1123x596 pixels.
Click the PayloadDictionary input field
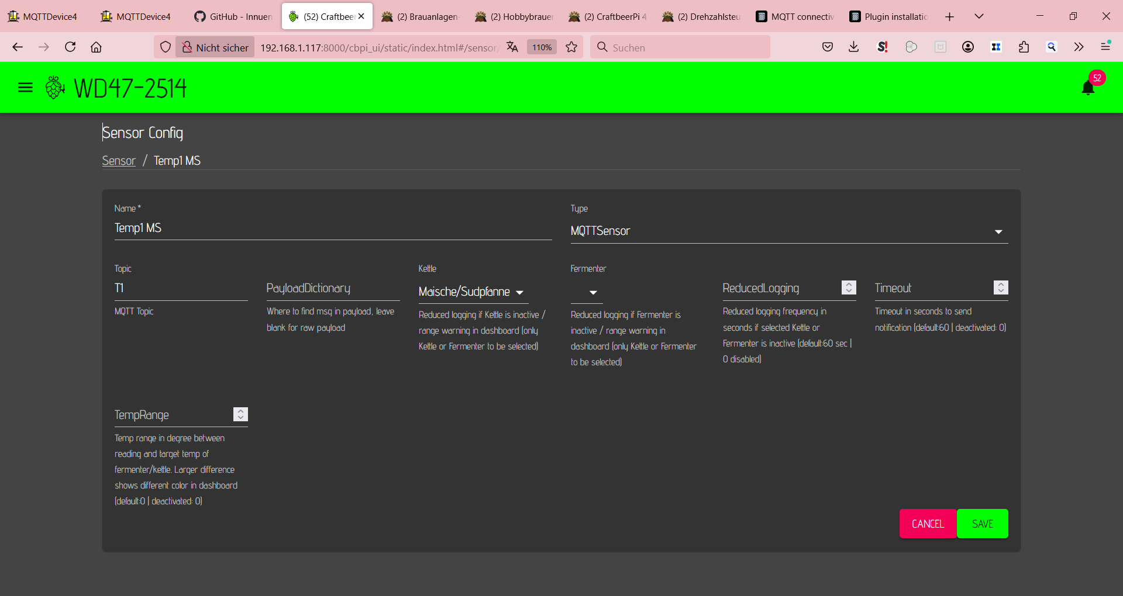[x=333, y=288]
